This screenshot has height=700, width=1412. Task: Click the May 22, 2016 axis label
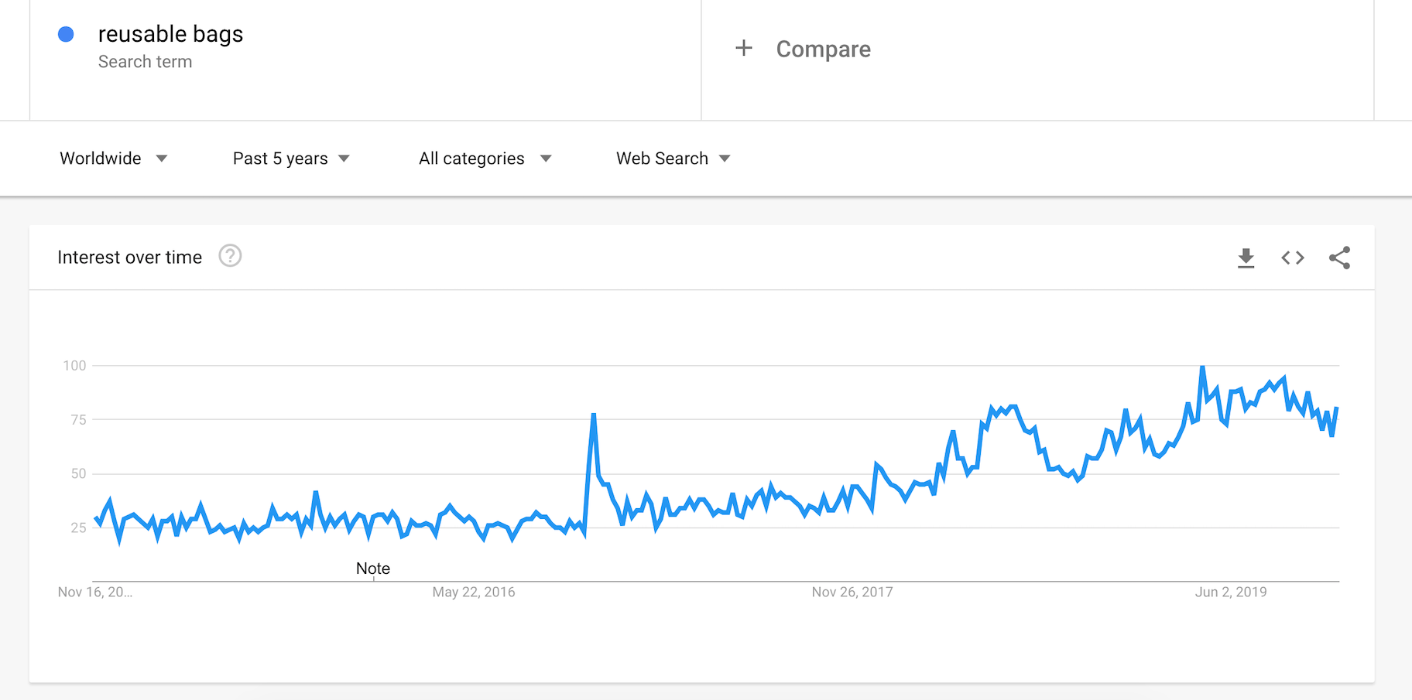coord(473,592)
